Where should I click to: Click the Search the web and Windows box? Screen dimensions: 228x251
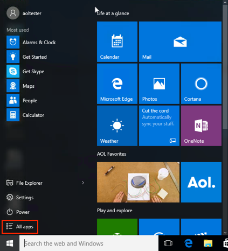point(89,243)
